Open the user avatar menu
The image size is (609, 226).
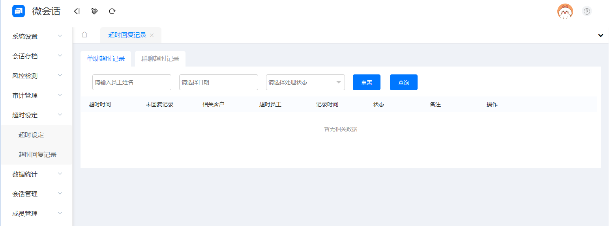[565, 11]
